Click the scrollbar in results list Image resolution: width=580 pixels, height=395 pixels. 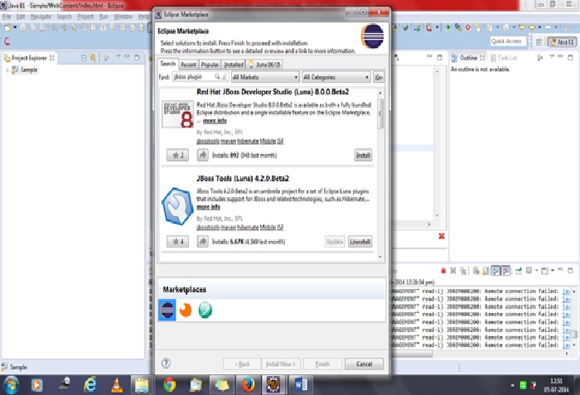379,114
